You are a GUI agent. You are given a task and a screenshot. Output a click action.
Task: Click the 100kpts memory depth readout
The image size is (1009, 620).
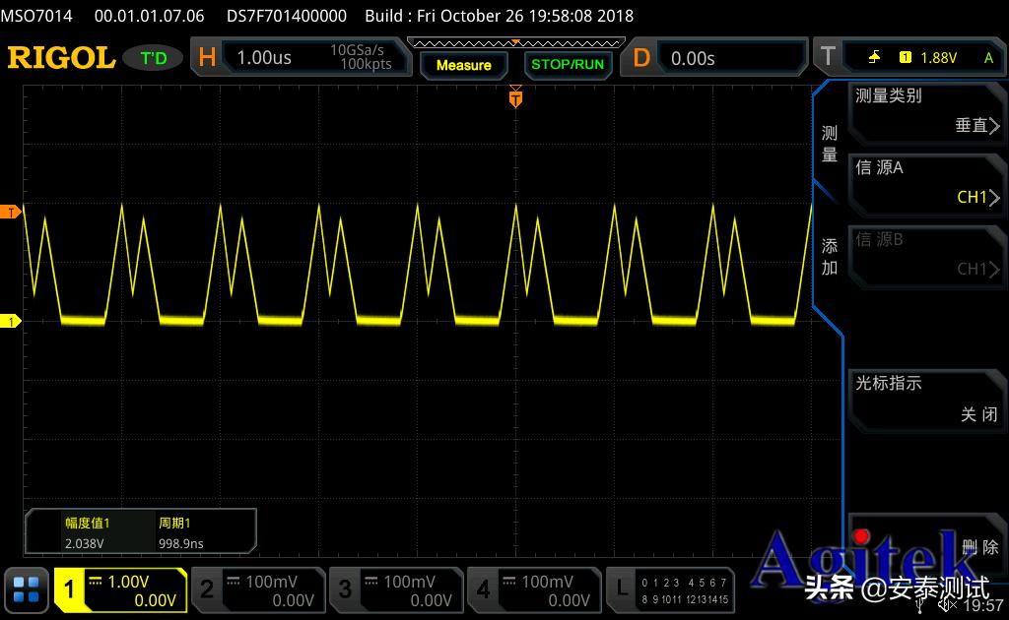[366, 64]
